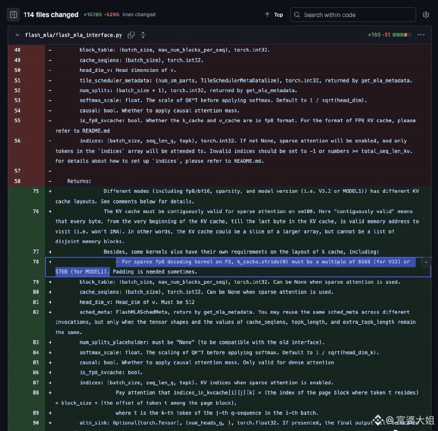The image size is (438, 431).
Task: Select deleted line number 56
Action: click(17, 141)
